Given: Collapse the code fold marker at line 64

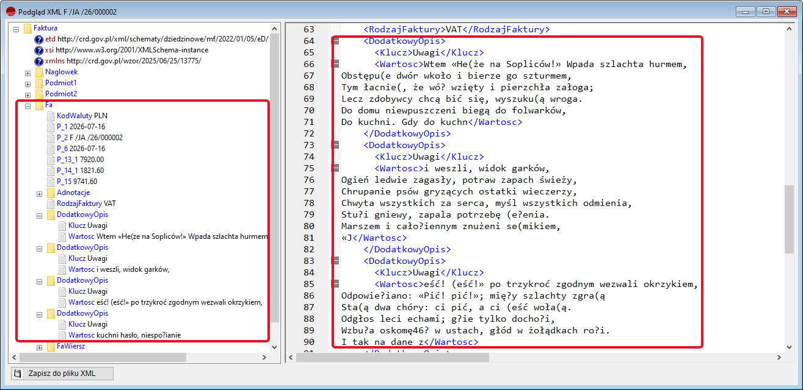Looking at the screenshot, I should (335, 41).
